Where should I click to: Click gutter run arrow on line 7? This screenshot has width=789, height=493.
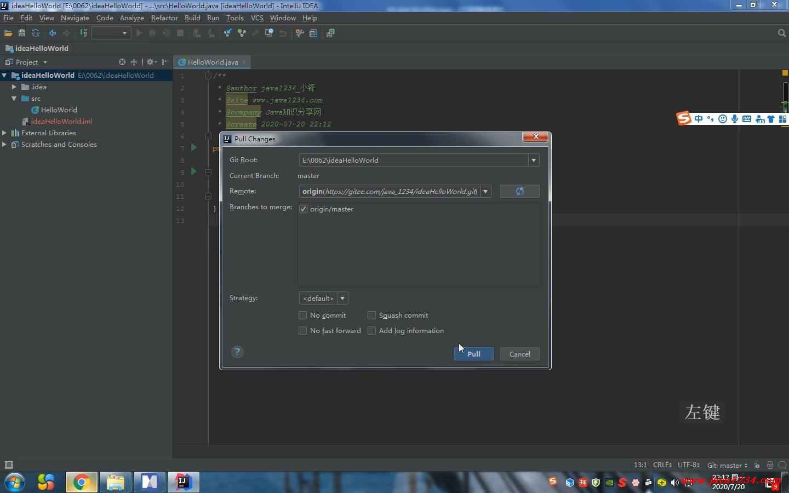pyautogui.click(x=193, y=147)
